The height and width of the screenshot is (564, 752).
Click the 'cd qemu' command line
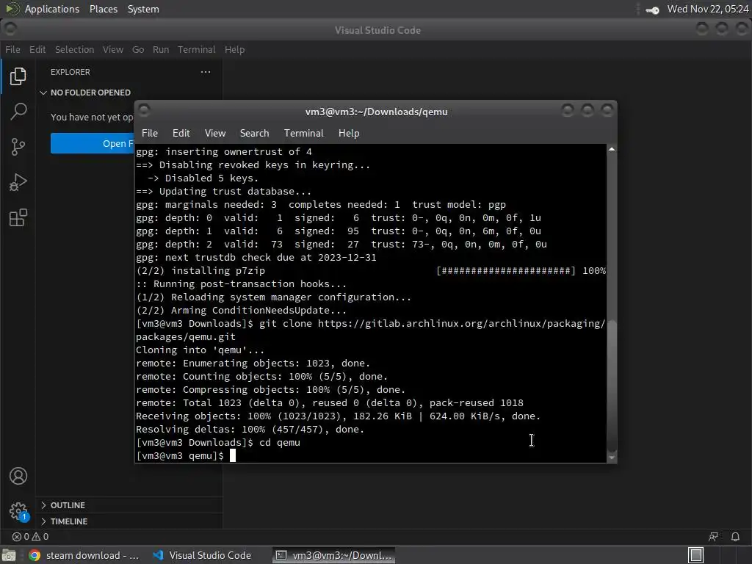pyautogui.click(x=218, y=442)
